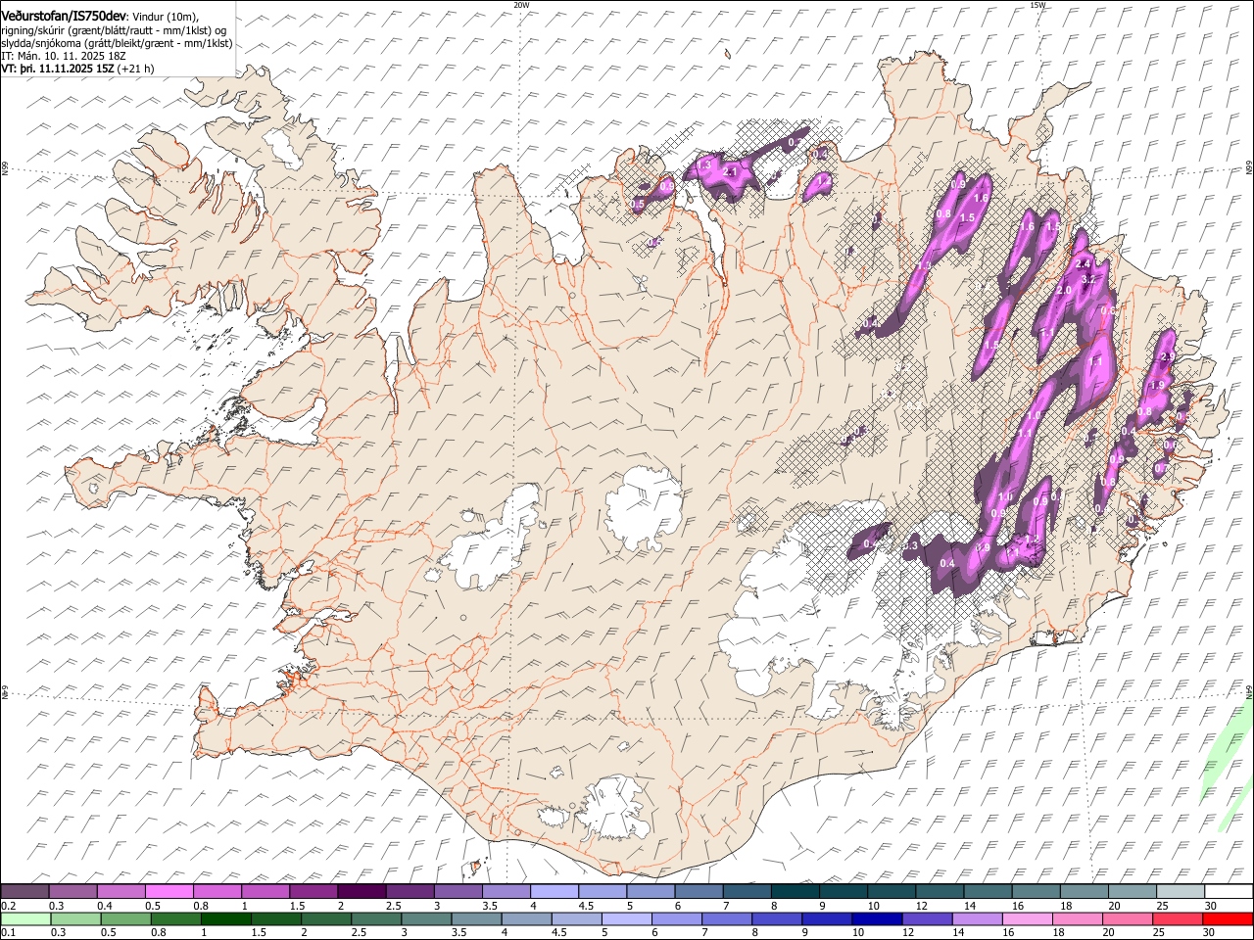Click the bottom-row swatch between 2 and 2.5
Screen dimensions: 1254x940
point(326,918)
